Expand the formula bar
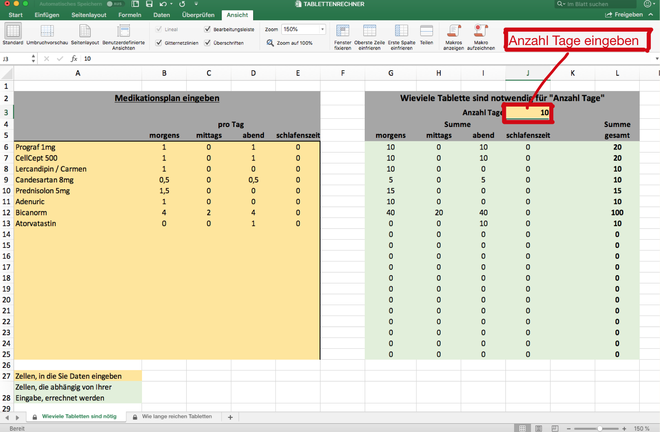Image resolution: width=660 pixels, height=432 pixels. pos(657,58)
